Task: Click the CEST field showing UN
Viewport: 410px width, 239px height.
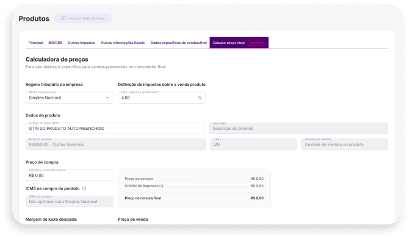Action: coord(253,144)
